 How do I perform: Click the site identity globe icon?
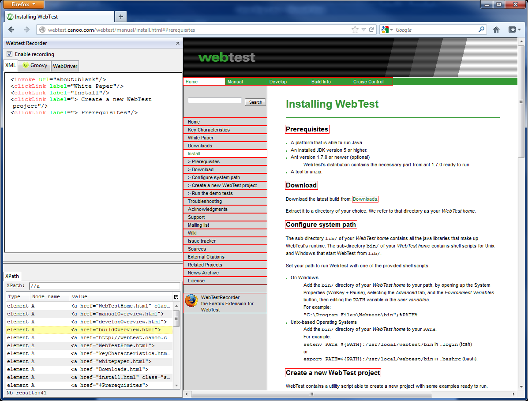pos(42,30)
